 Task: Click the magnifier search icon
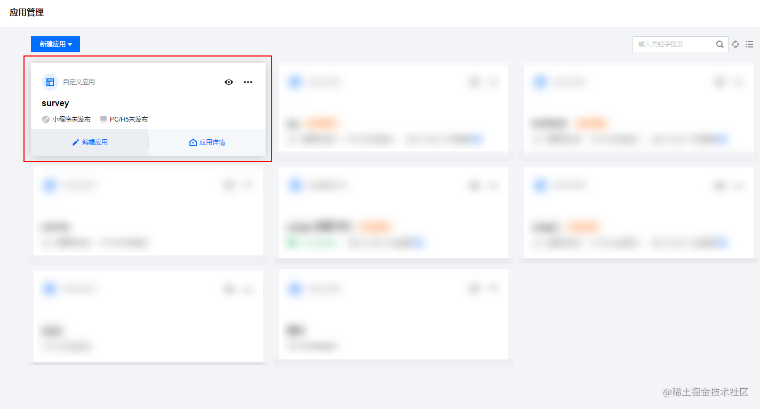pyautogui.click(x=720, y=44)
